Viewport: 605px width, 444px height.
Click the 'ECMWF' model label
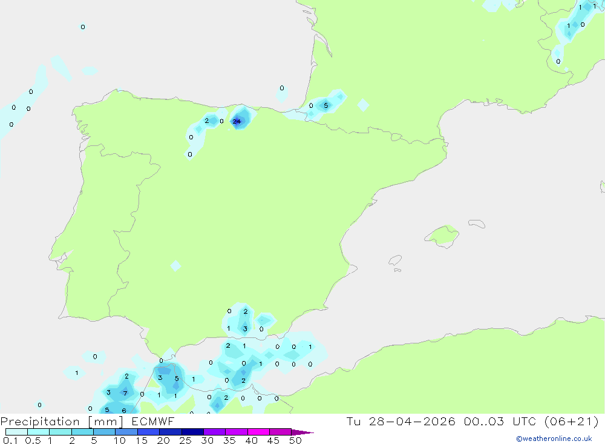point(153,421)
